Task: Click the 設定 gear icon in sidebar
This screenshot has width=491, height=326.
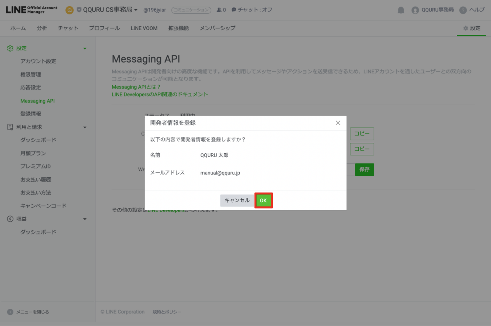Action: click(10, 48)
